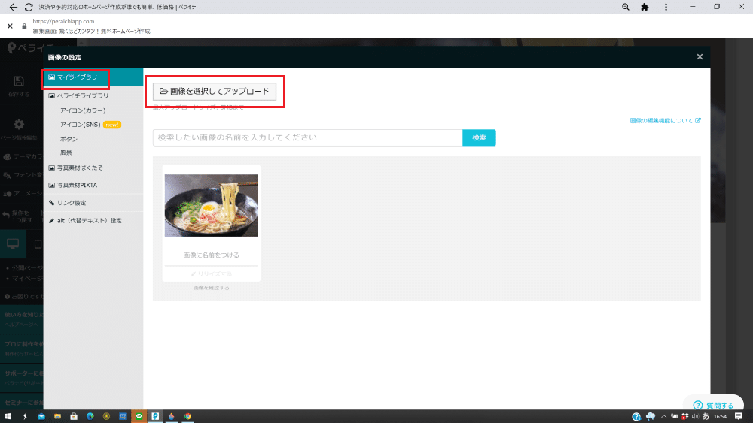Choose アイコン(SNS) category

[81, 125]
